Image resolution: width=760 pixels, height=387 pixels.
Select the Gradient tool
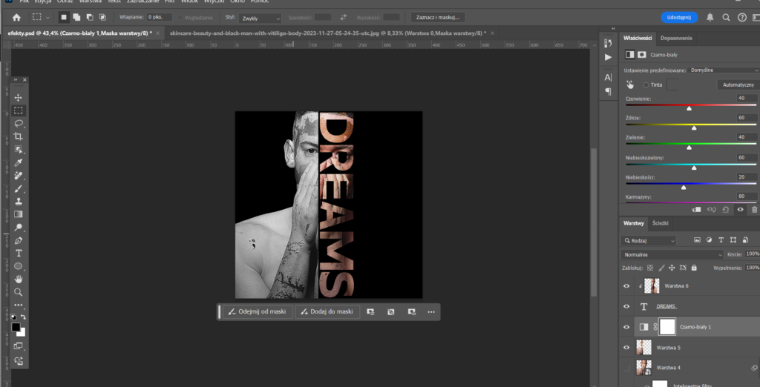[19, 214]
